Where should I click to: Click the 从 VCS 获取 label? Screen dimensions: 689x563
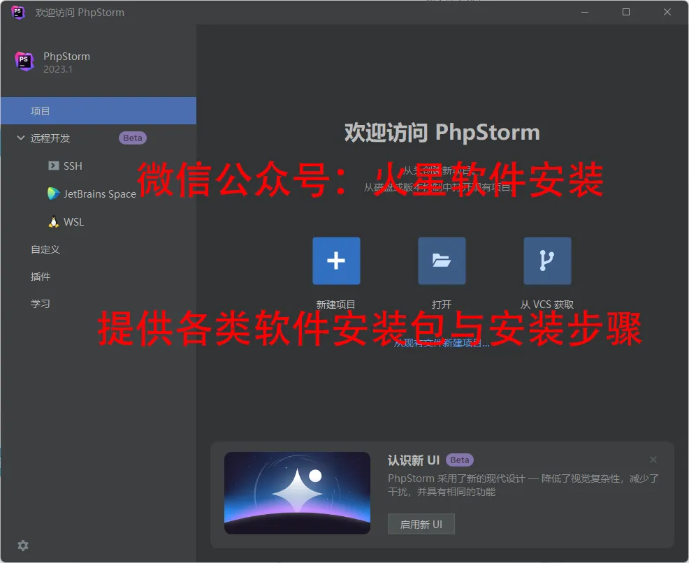pyautogui.click(x=547, y=305)
